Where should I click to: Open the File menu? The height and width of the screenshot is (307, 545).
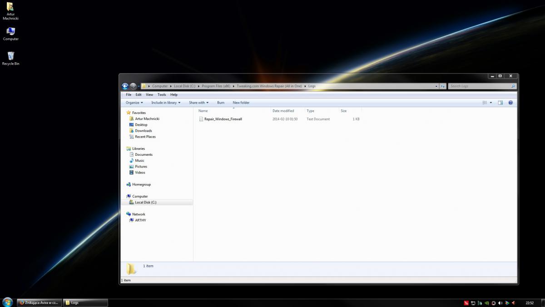point(129,94)
